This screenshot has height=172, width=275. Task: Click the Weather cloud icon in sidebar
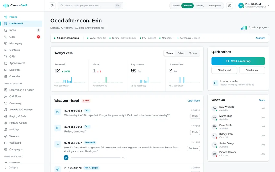coord(6,136)
